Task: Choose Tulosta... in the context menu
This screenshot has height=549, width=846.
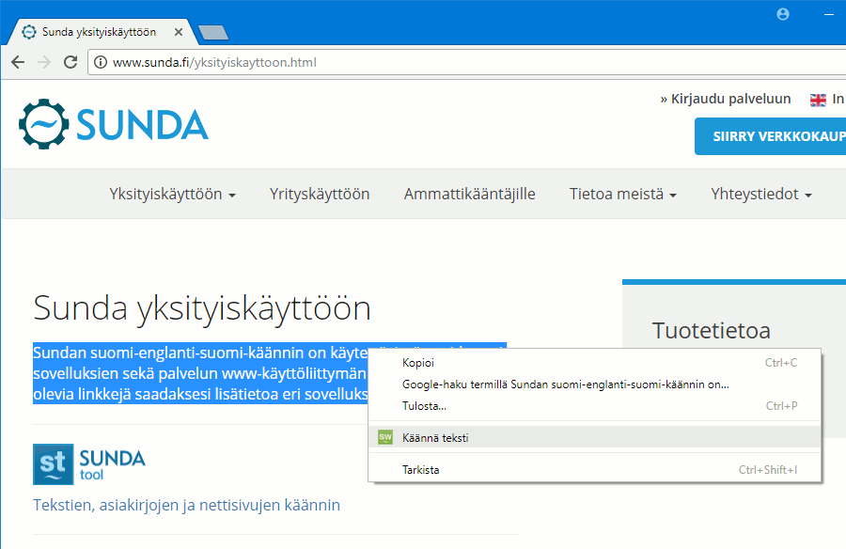Action: pyautogui.click(x=595, y=406)
